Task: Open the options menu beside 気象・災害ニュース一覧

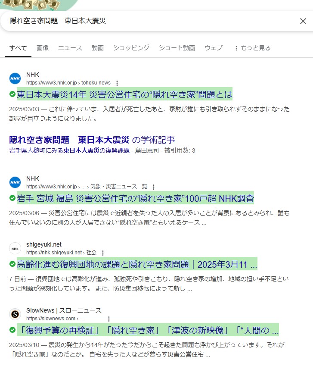Action: click(153, 187)
